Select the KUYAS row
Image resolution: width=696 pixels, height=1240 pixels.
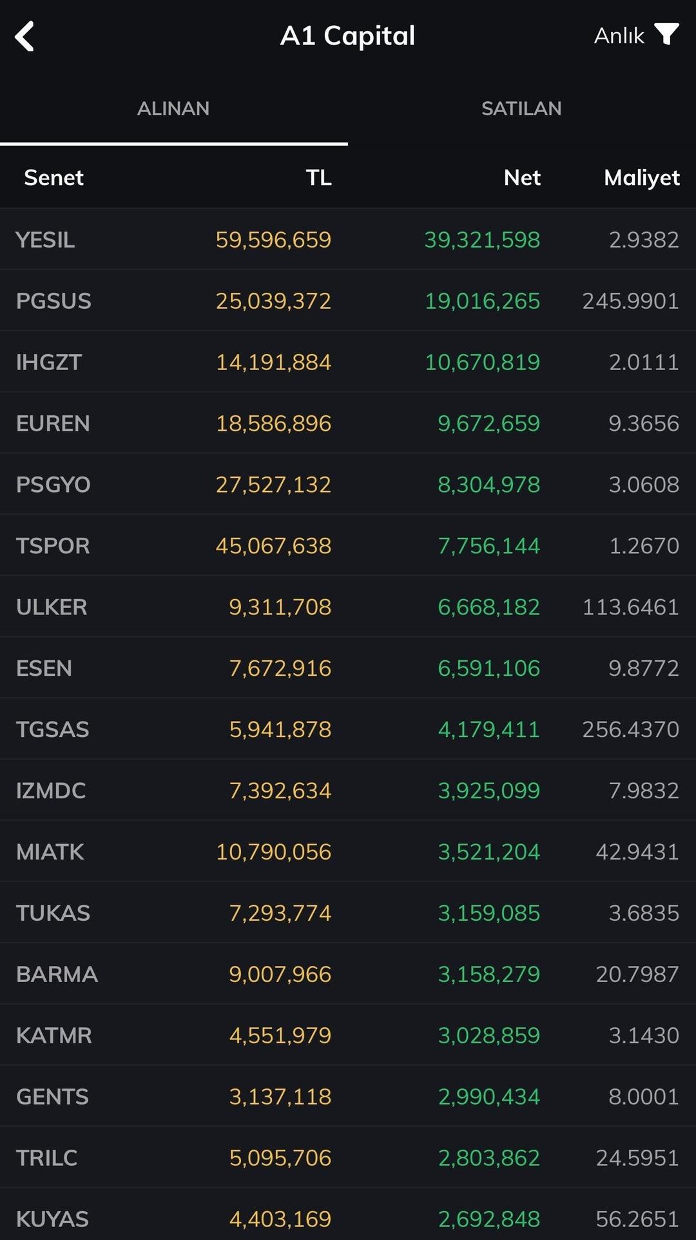tap(348, 1216)
